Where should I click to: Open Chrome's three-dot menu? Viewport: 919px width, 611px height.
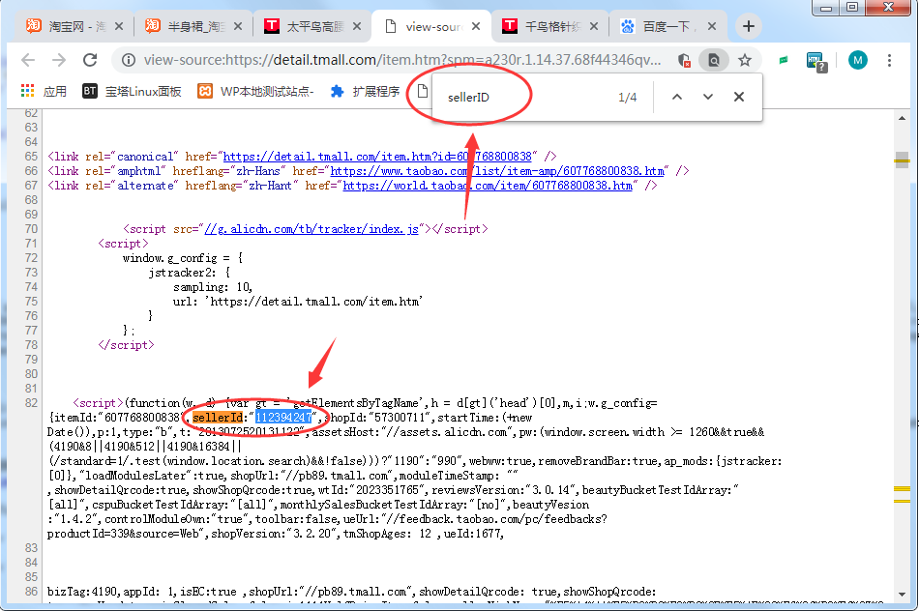[889, 60]
